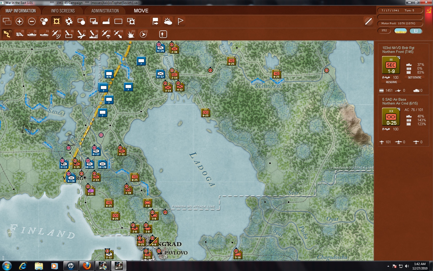Click the F12 circular arrow icon

pos(143,34)
